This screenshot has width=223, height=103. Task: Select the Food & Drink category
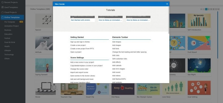click(10, 42)
